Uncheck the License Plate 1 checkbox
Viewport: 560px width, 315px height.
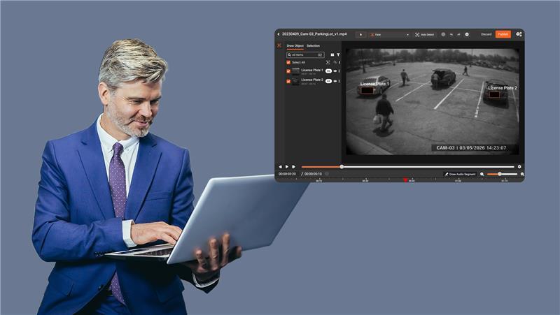[288, 71]
